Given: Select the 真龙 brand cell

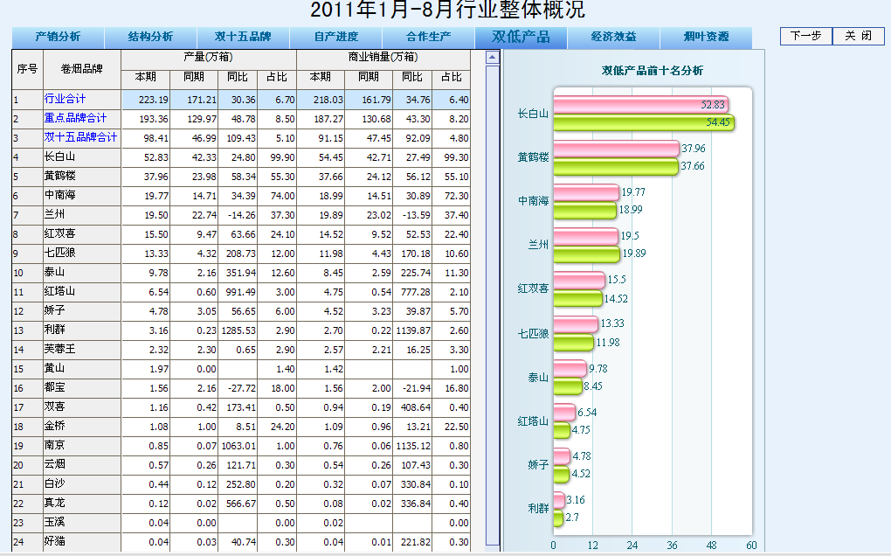Looking at the screenshot, I should click(82, 504).
